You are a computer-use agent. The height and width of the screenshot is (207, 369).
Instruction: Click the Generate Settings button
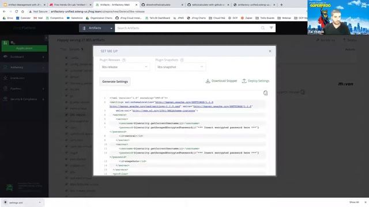(x=115, y=82)
